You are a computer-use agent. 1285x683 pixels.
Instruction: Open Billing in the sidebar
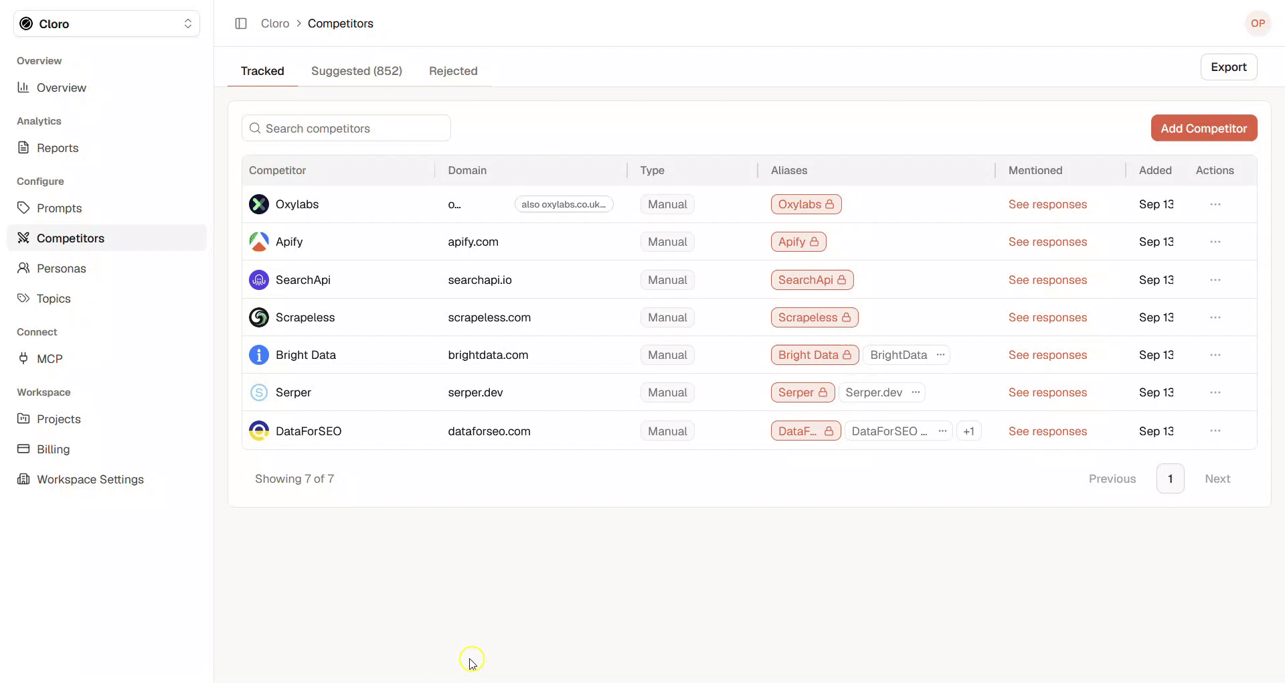(x=106, y=449)
